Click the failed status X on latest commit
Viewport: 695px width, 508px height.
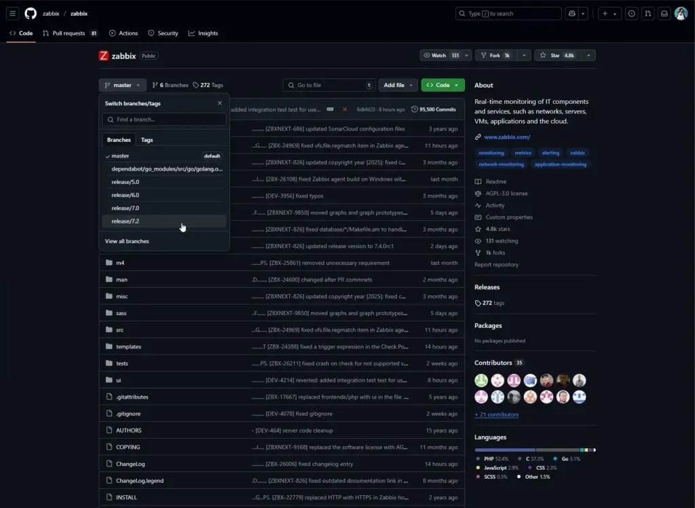click(344, 109)
